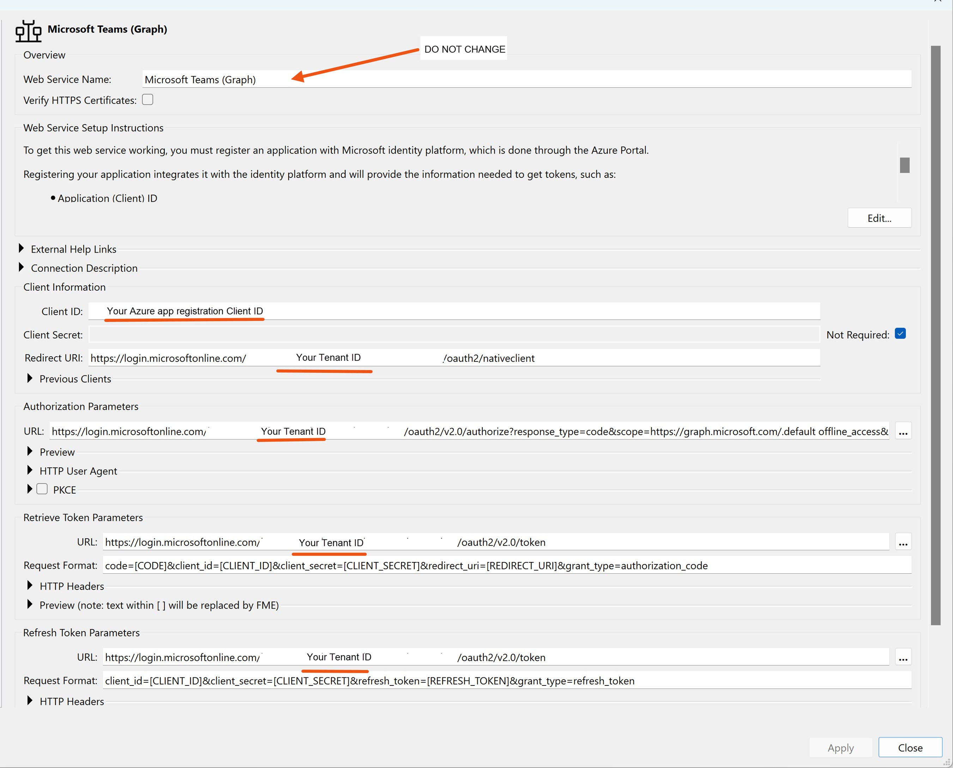The height and width of the screenshot is (768, 953).
Task: Open Retrieve Token URL ellipsis editor
Action: coord(903,542)
